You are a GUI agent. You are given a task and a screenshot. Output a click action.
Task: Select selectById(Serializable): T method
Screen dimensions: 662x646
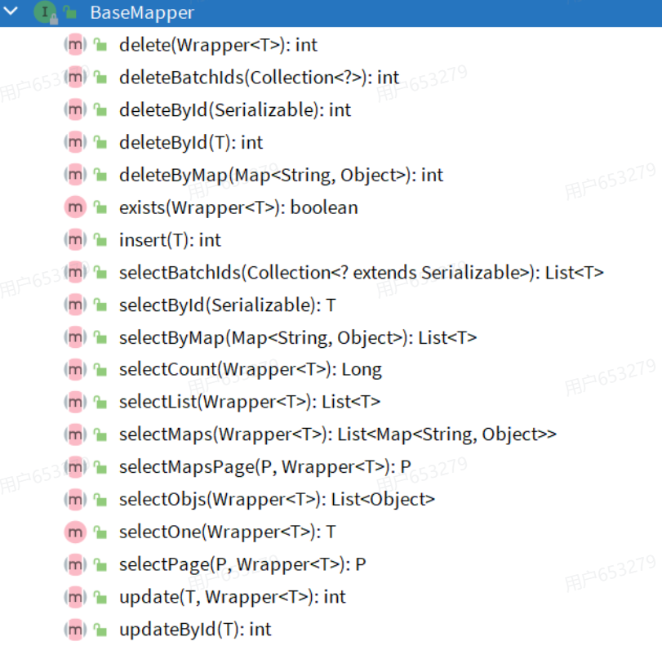tap(228, 305)
